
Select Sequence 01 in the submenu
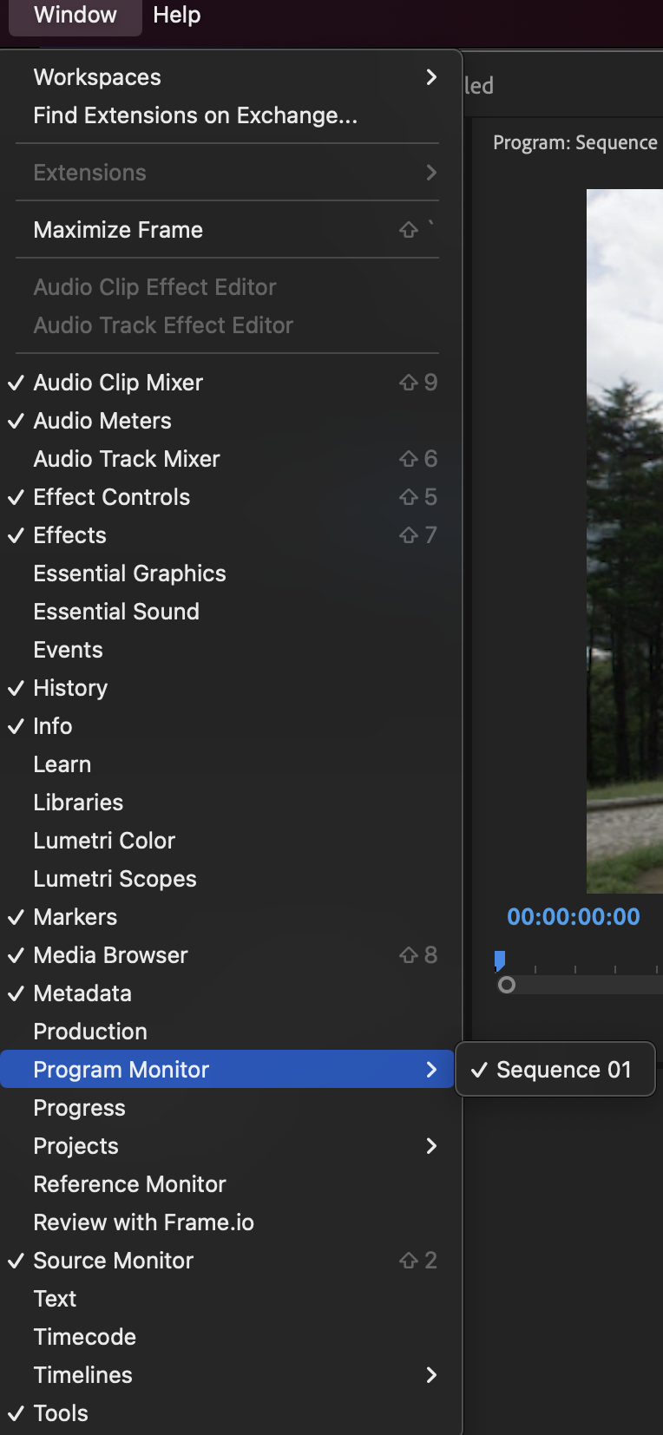click(563, 1070)
